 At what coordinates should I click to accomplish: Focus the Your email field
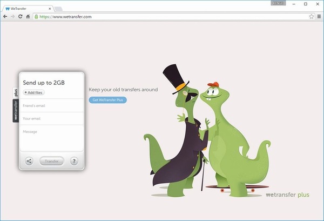coord(52,118)
